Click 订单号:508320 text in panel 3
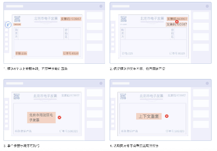The image size is (217, 151). [x=69, y=131]
